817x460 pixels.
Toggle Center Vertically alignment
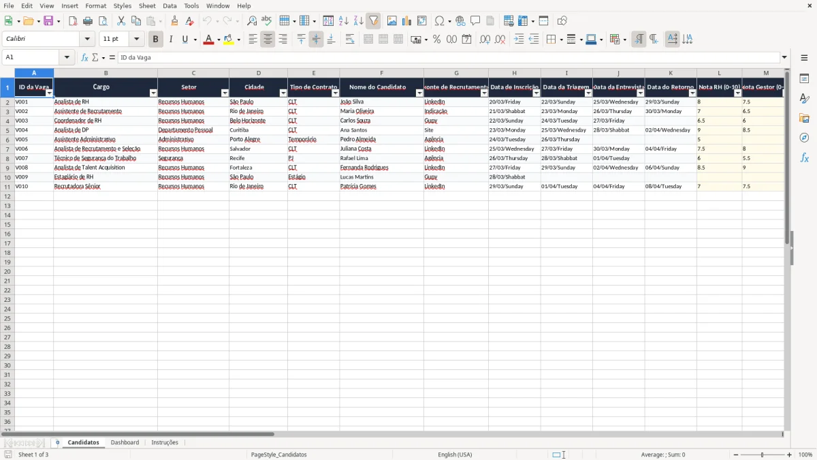click(x=316, y=40)
